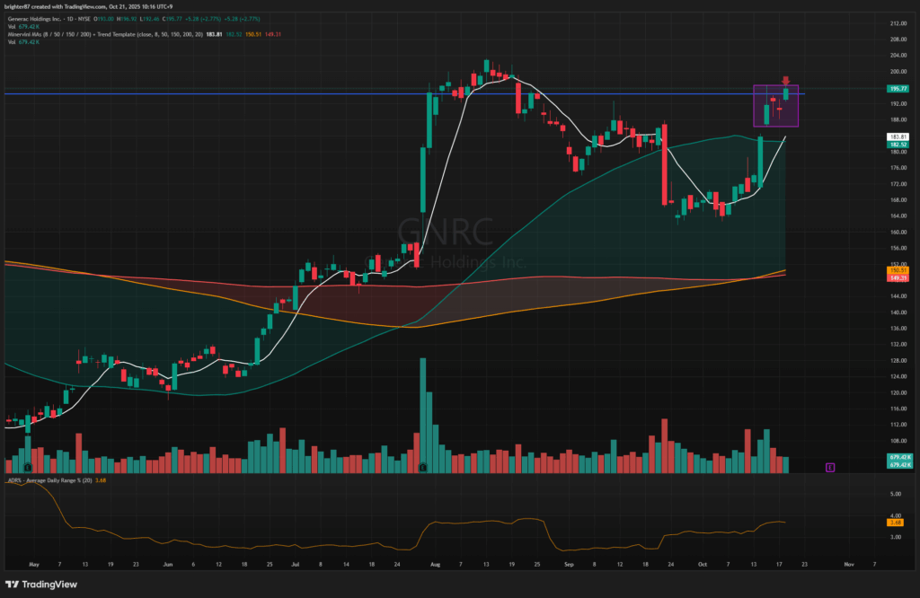Select the purple rectangle drawing around recent candles
This screenshot has width=920, height=598.
coord(754,106)
